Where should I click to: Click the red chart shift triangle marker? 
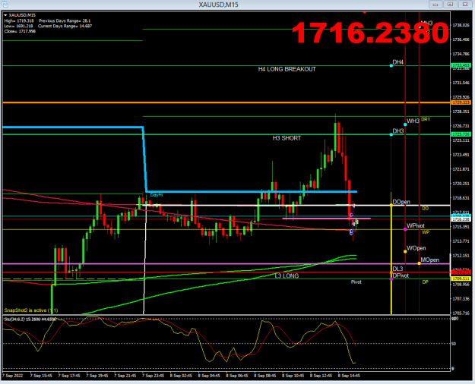(x=365, y=13)
